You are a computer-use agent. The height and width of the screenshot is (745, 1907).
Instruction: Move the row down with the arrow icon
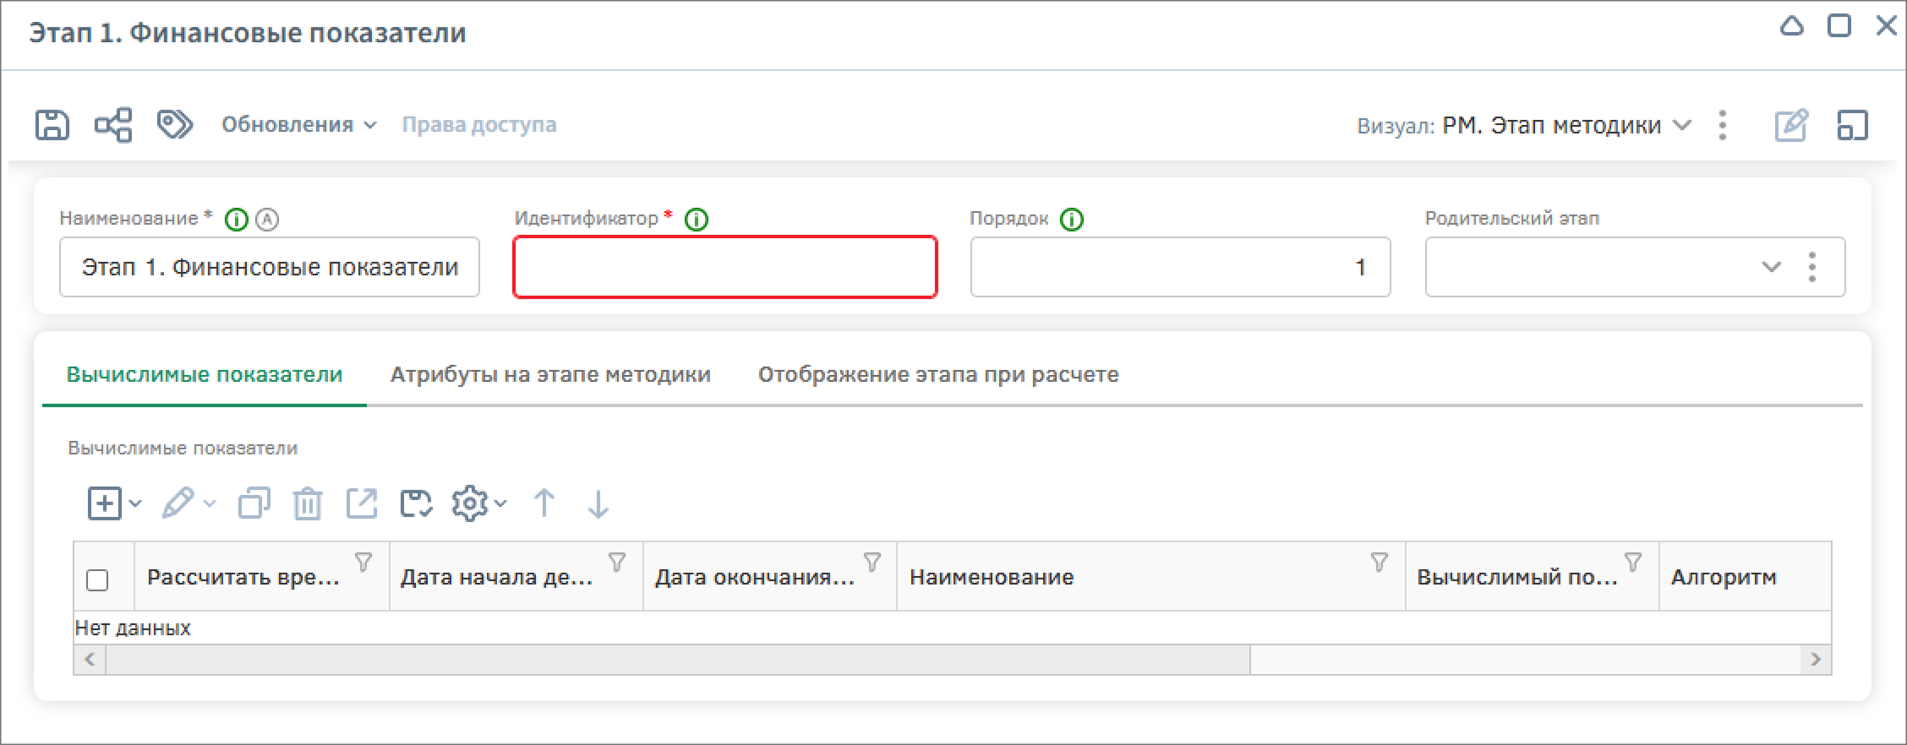tap(598, 503)
